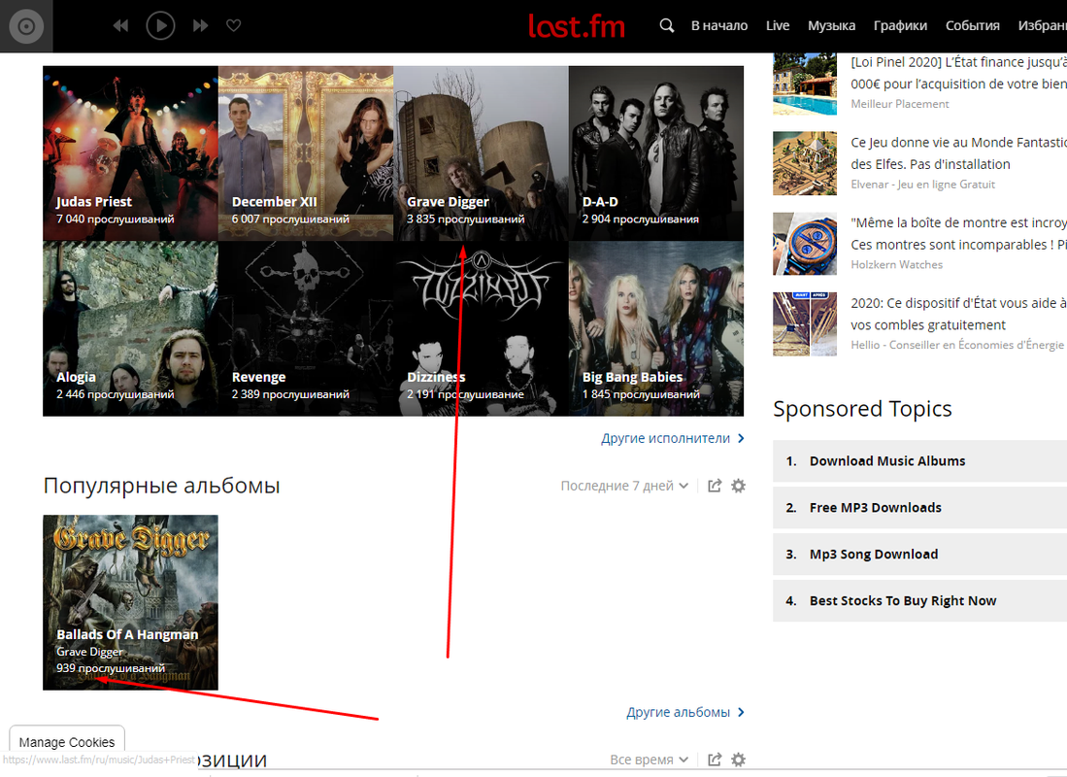Open the Музыка menu item
The image size is (1067, 777).
[x=831, y=26]
